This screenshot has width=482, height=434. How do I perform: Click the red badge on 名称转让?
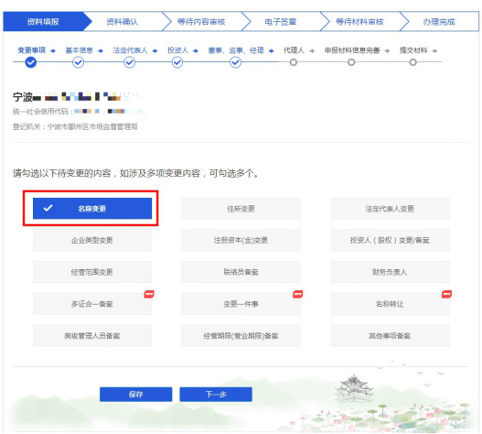[x=446, y=294]
